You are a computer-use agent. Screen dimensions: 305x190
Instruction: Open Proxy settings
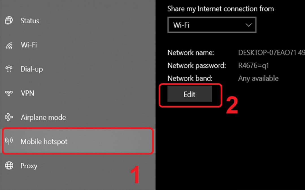78,166
